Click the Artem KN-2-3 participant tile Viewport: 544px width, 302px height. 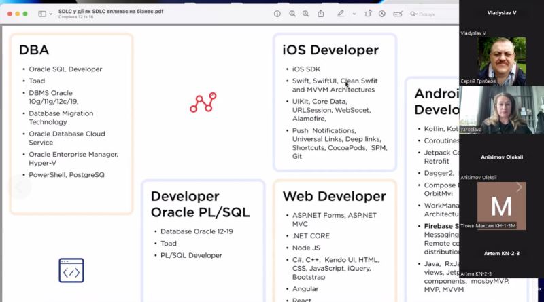502,254
